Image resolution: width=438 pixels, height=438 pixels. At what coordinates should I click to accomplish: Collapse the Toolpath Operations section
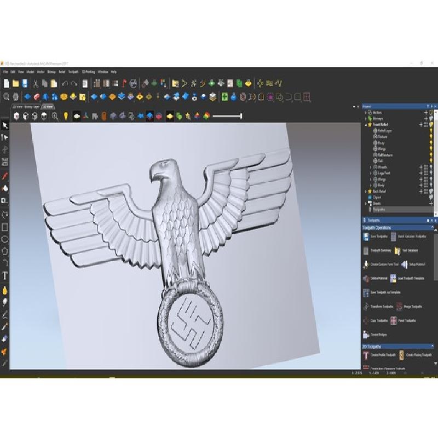(433, 228)
